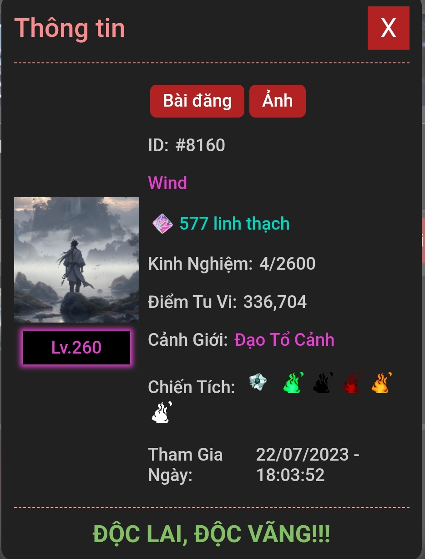Viewport: 425px width, 559px height.
Task: Click the white flame achievement icon
Action: (162, 412)
